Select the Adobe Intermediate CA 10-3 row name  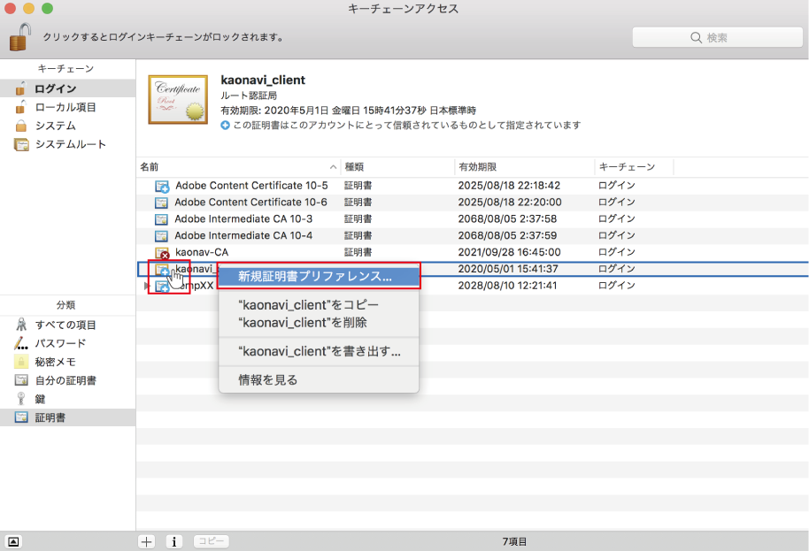click(x=243, y=218)
